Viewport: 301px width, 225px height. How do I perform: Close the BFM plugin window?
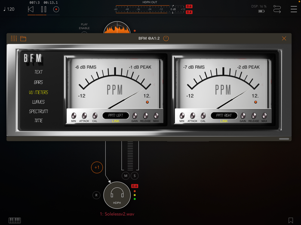point(284,39)
